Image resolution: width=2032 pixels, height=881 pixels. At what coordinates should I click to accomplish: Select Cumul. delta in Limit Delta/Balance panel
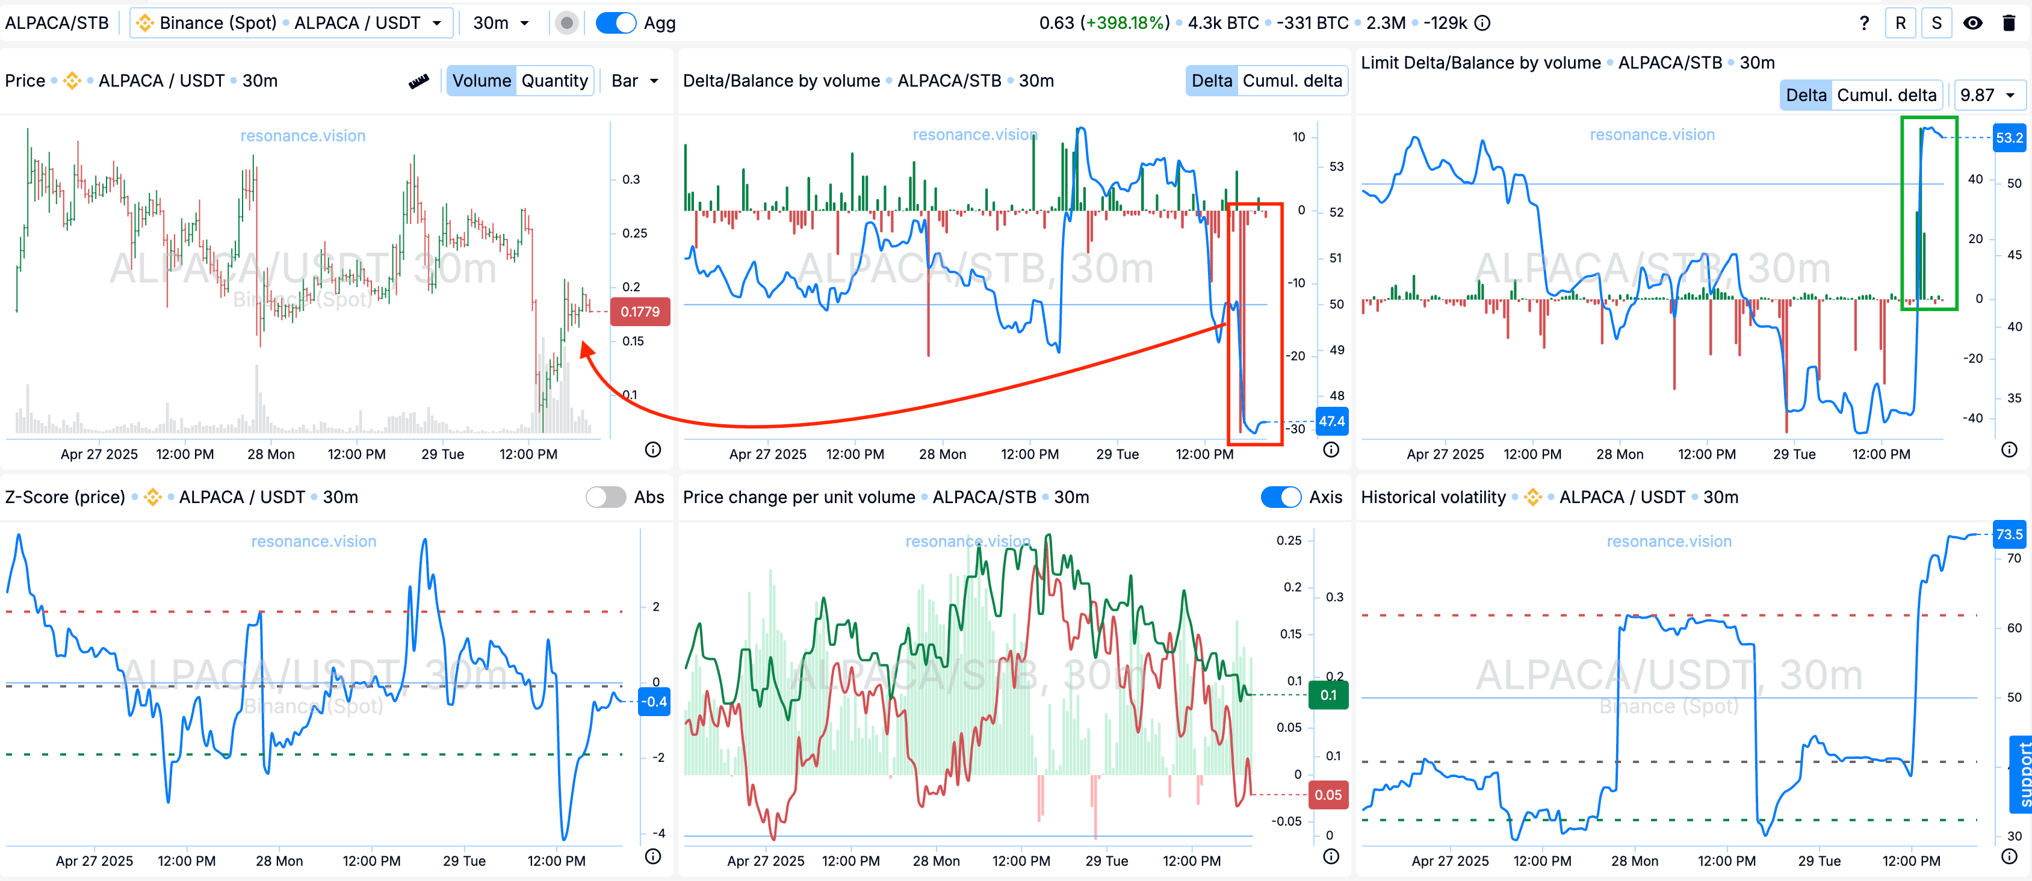[x=1886, y=96]
